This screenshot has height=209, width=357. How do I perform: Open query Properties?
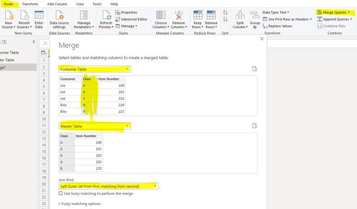126,12
